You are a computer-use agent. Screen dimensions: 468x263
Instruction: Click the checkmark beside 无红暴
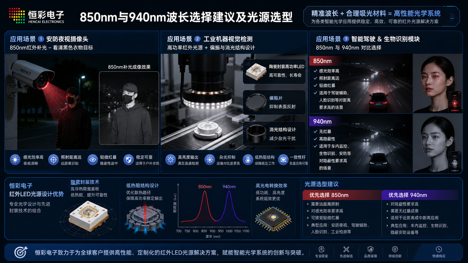tap(315, 131)
